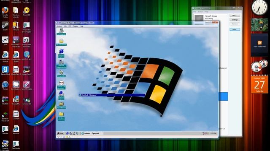Click Settings button in Virtual PC Console

point(235,20)
